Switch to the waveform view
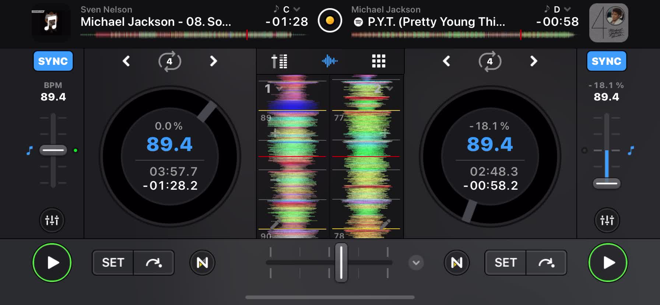The image size is (660, 305). [330, 61]
